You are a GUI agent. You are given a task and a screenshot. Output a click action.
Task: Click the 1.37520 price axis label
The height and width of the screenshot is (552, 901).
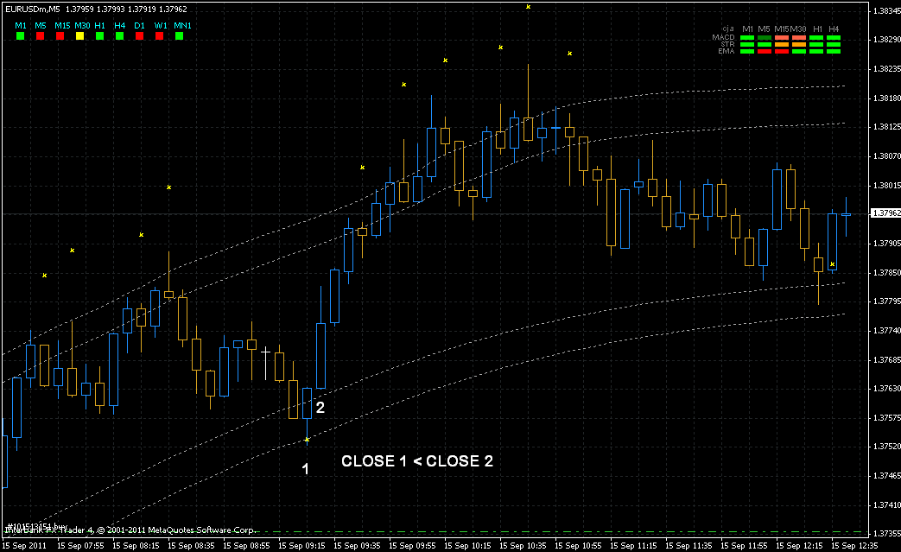[x=886, y=446]
